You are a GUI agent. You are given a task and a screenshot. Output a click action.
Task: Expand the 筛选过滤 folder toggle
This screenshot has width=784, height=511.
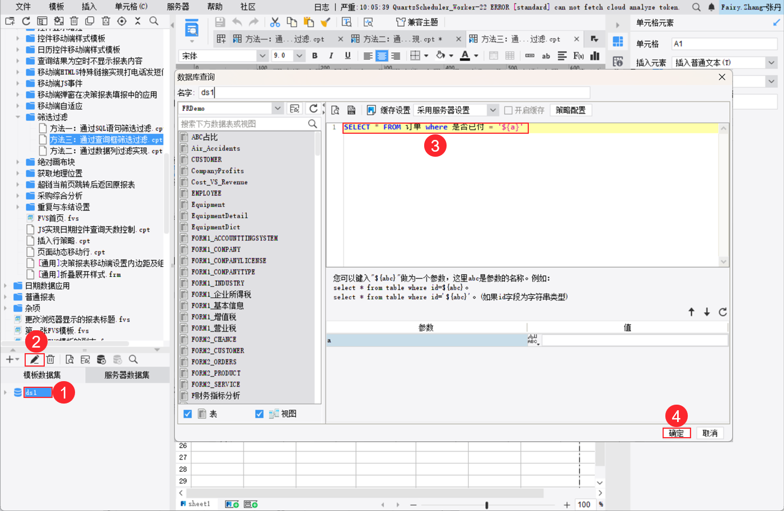pos(18,117)
